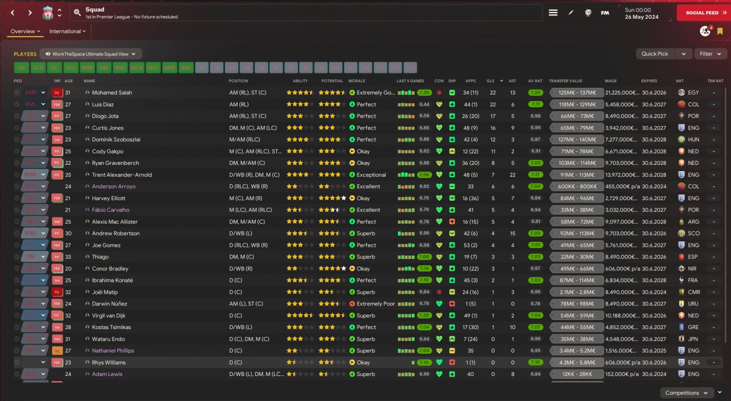The height and width of the screenshot is (401, 731).
Task: Open Thiago's DM position dropdown
Action: [x=34, y=257]
